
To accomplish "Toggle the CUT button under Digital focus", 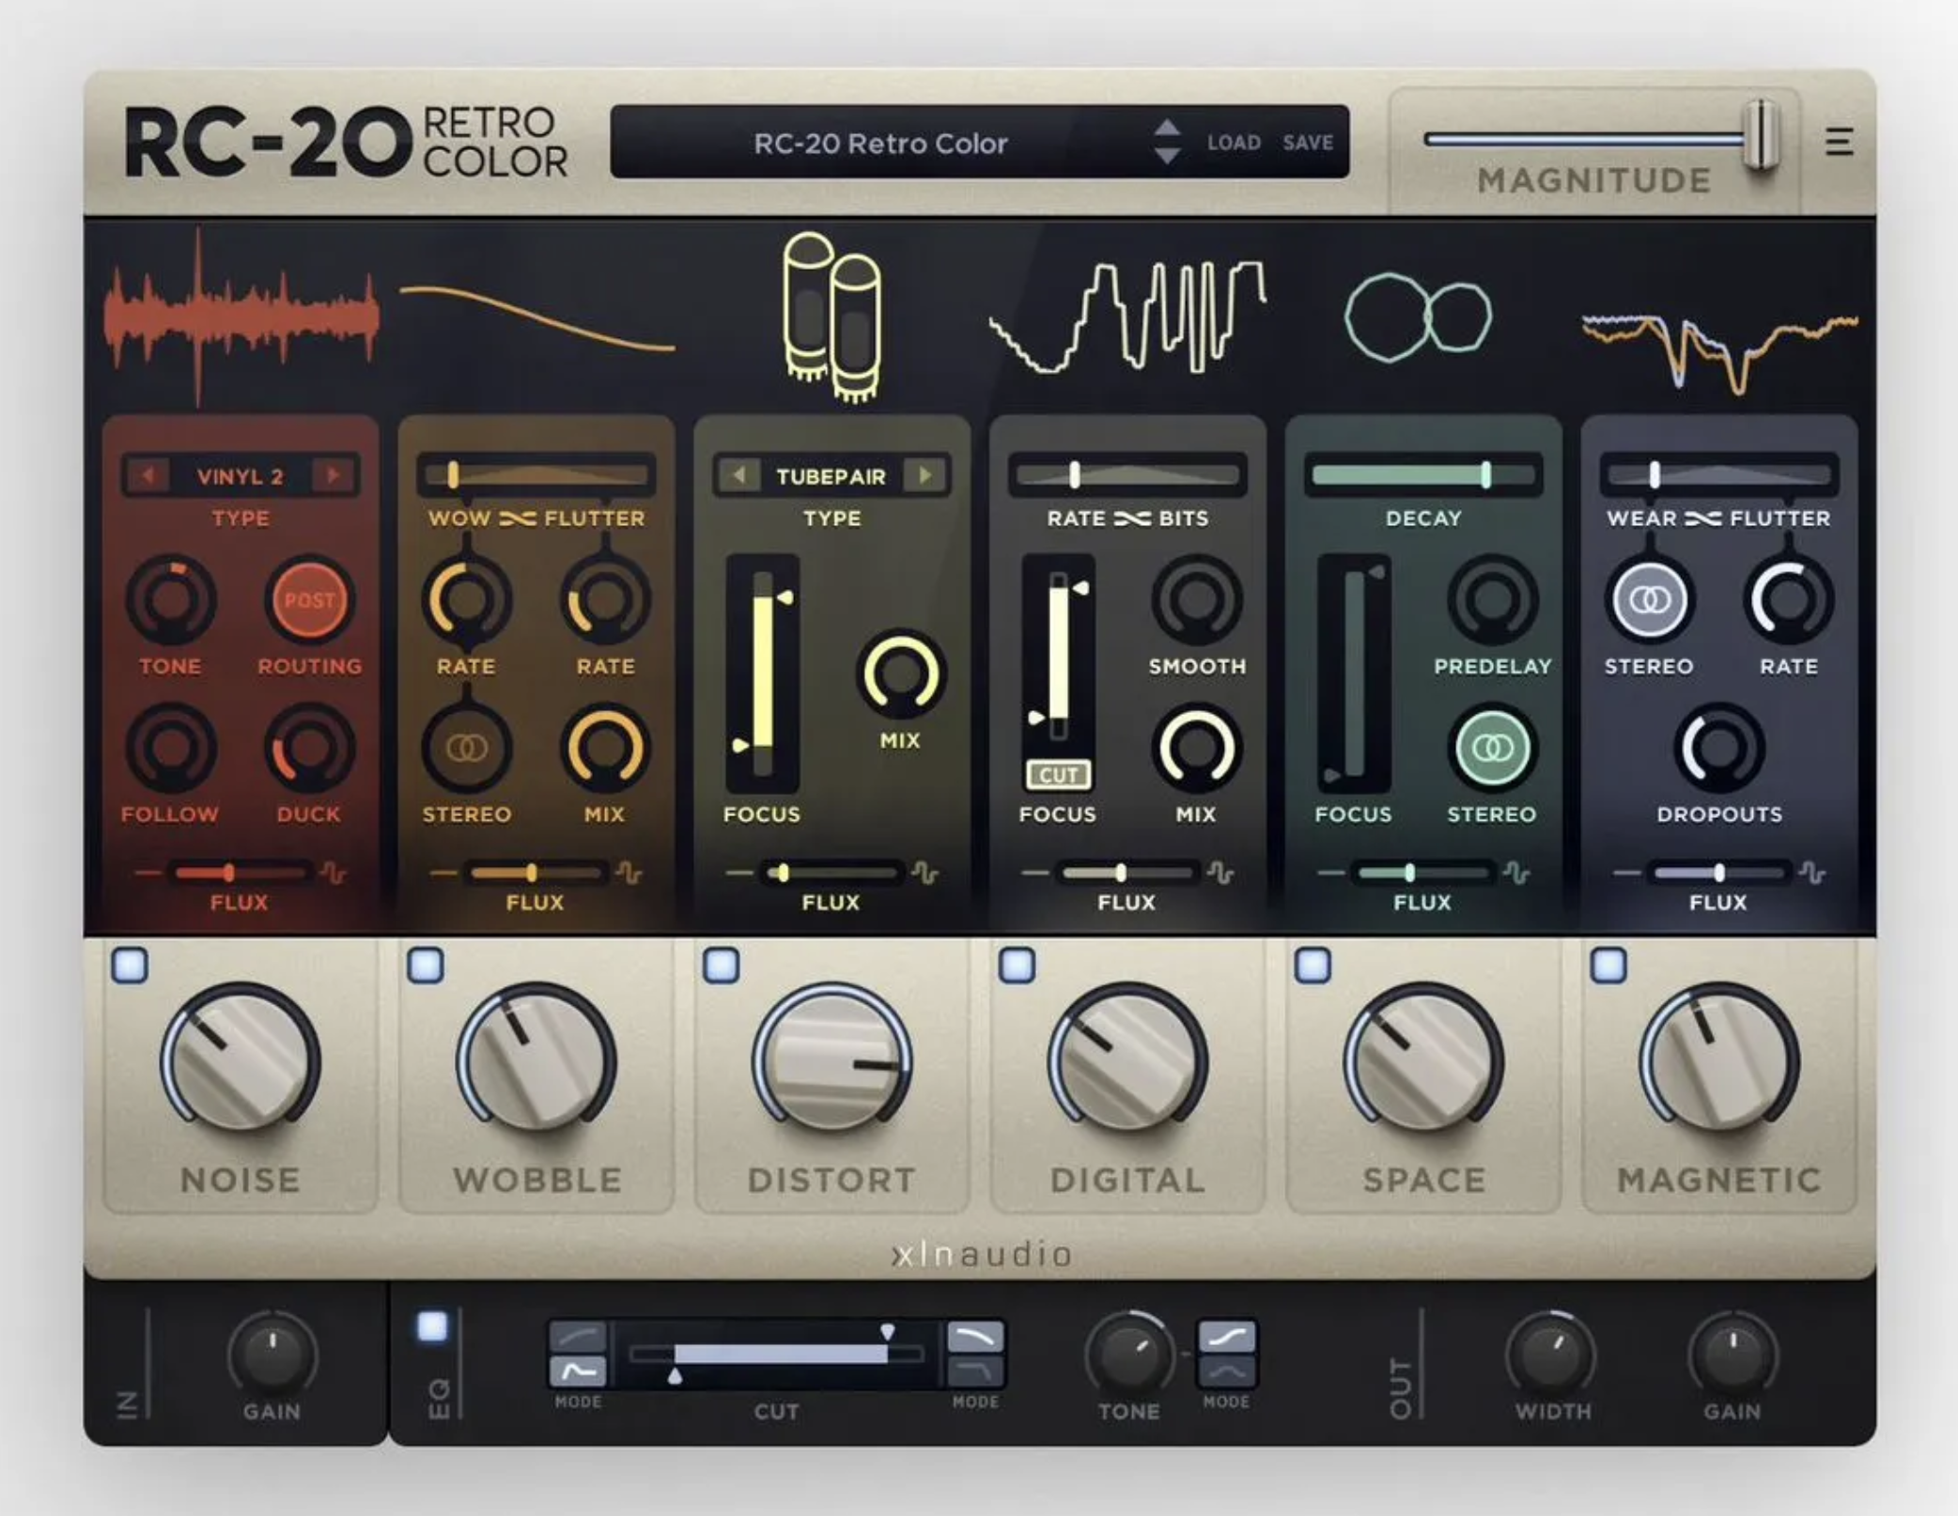I will 1059,775.
